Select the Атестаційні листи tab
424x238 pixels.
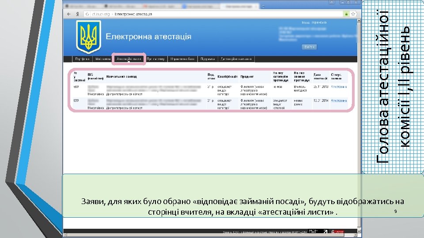(129, 59)
